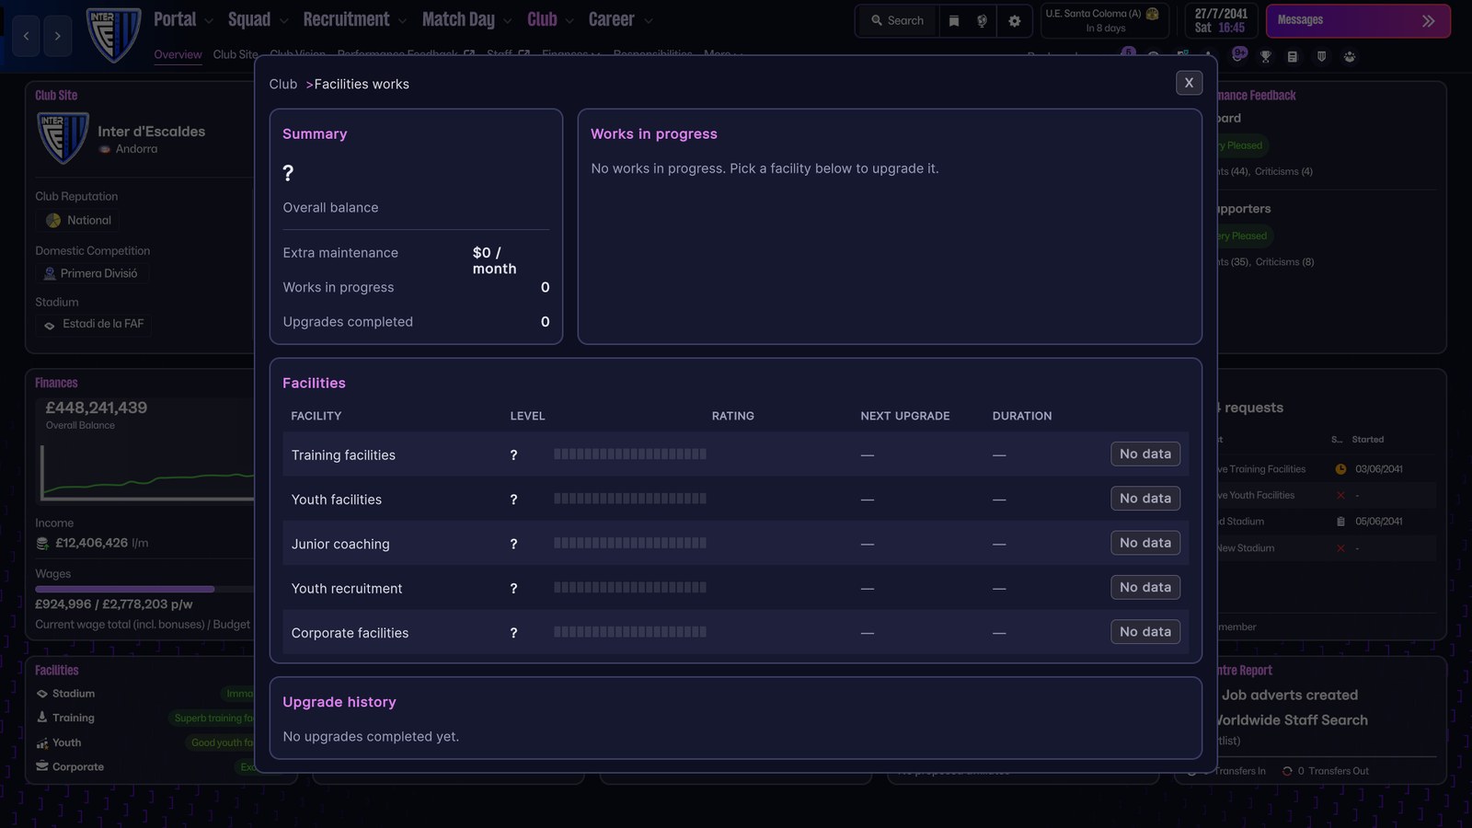Screen dimensions: 1472x828
Task: Click the Training facilities level bar
Action: 630,454
